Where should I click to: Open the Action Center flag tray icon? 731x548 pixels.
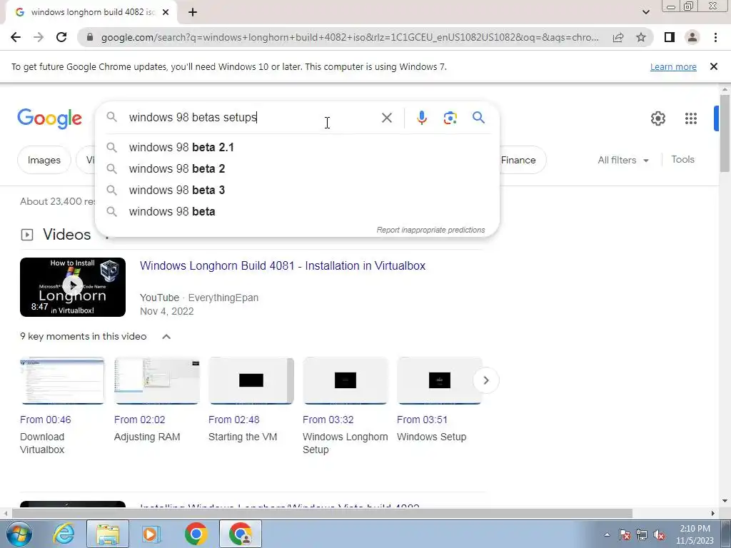[x=625, y=535]
